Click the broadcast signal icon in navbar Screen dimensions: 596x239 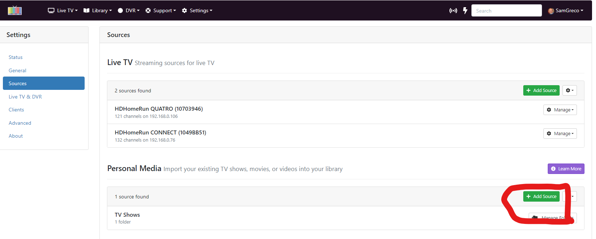[453, 11]
